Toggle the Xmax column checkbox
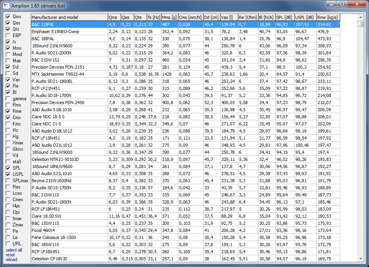This screenshot has height=267, width=369. coord(8,143)
